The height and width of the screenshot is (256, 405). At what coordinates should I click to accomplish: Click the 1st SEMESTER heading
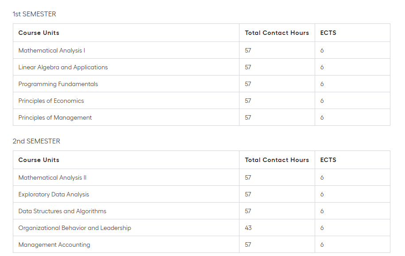click(35, 14)
